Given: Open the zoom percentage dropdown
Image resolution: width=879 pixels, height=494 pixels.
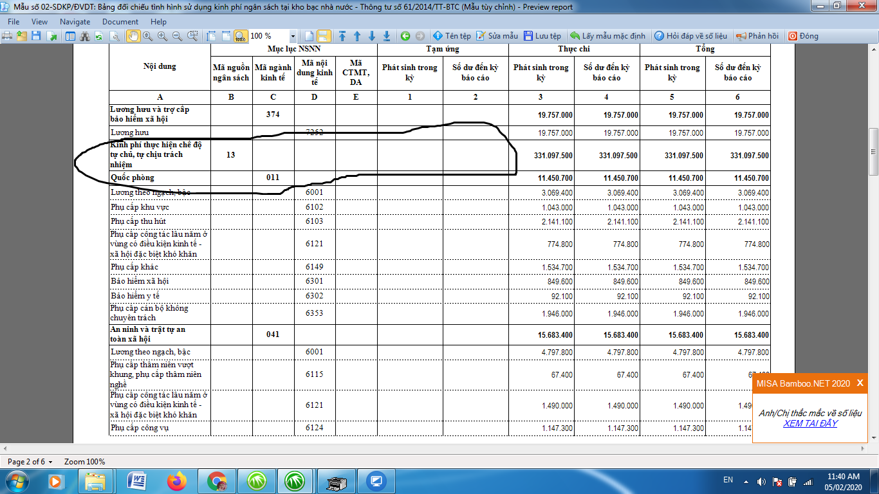Looking at the screenshot, I should (x=293, y=36).
